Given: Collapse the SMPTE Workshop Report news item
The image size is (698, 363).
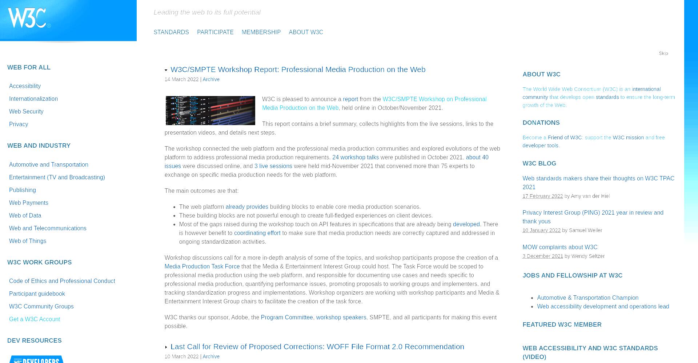Looking at the screenshot, I should point(166,70).
